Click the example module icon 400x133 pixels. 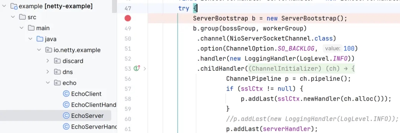(x=14, y=6)
